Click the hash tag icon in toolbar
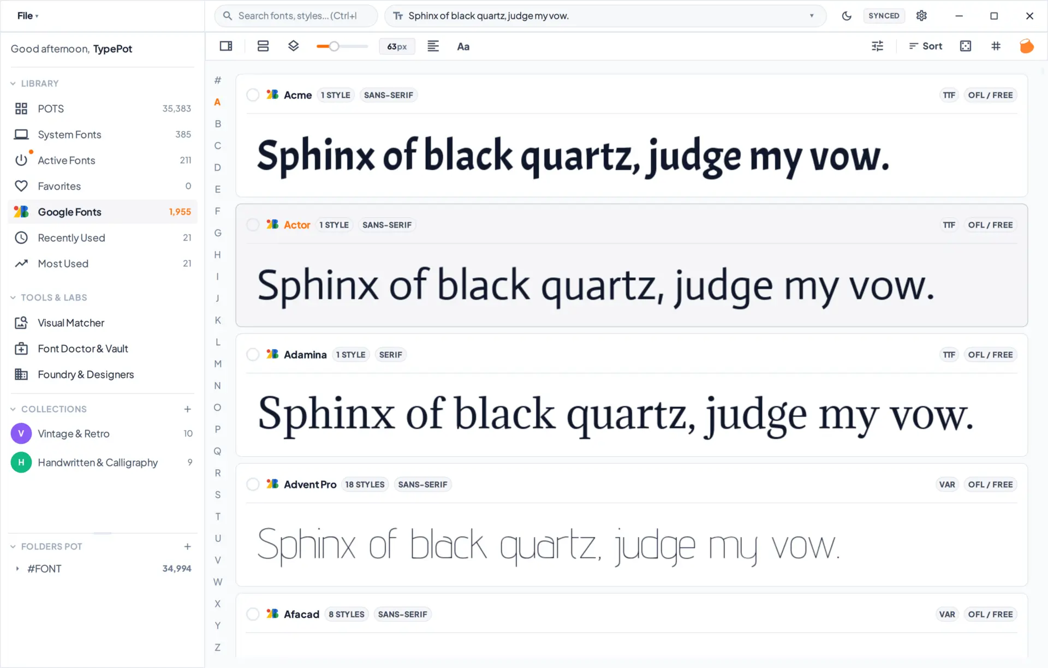This screenshot has width=1048, height=668. 996,46
